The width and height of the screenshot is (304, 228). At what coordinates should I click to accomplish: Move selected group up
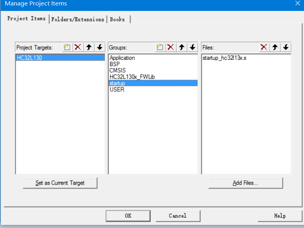pyautogui.click(x=182, y=47)
